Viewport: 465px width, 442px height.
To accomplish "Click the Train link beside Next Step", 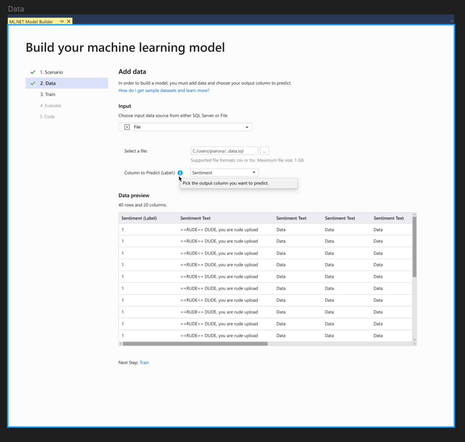I will [144, 363].
